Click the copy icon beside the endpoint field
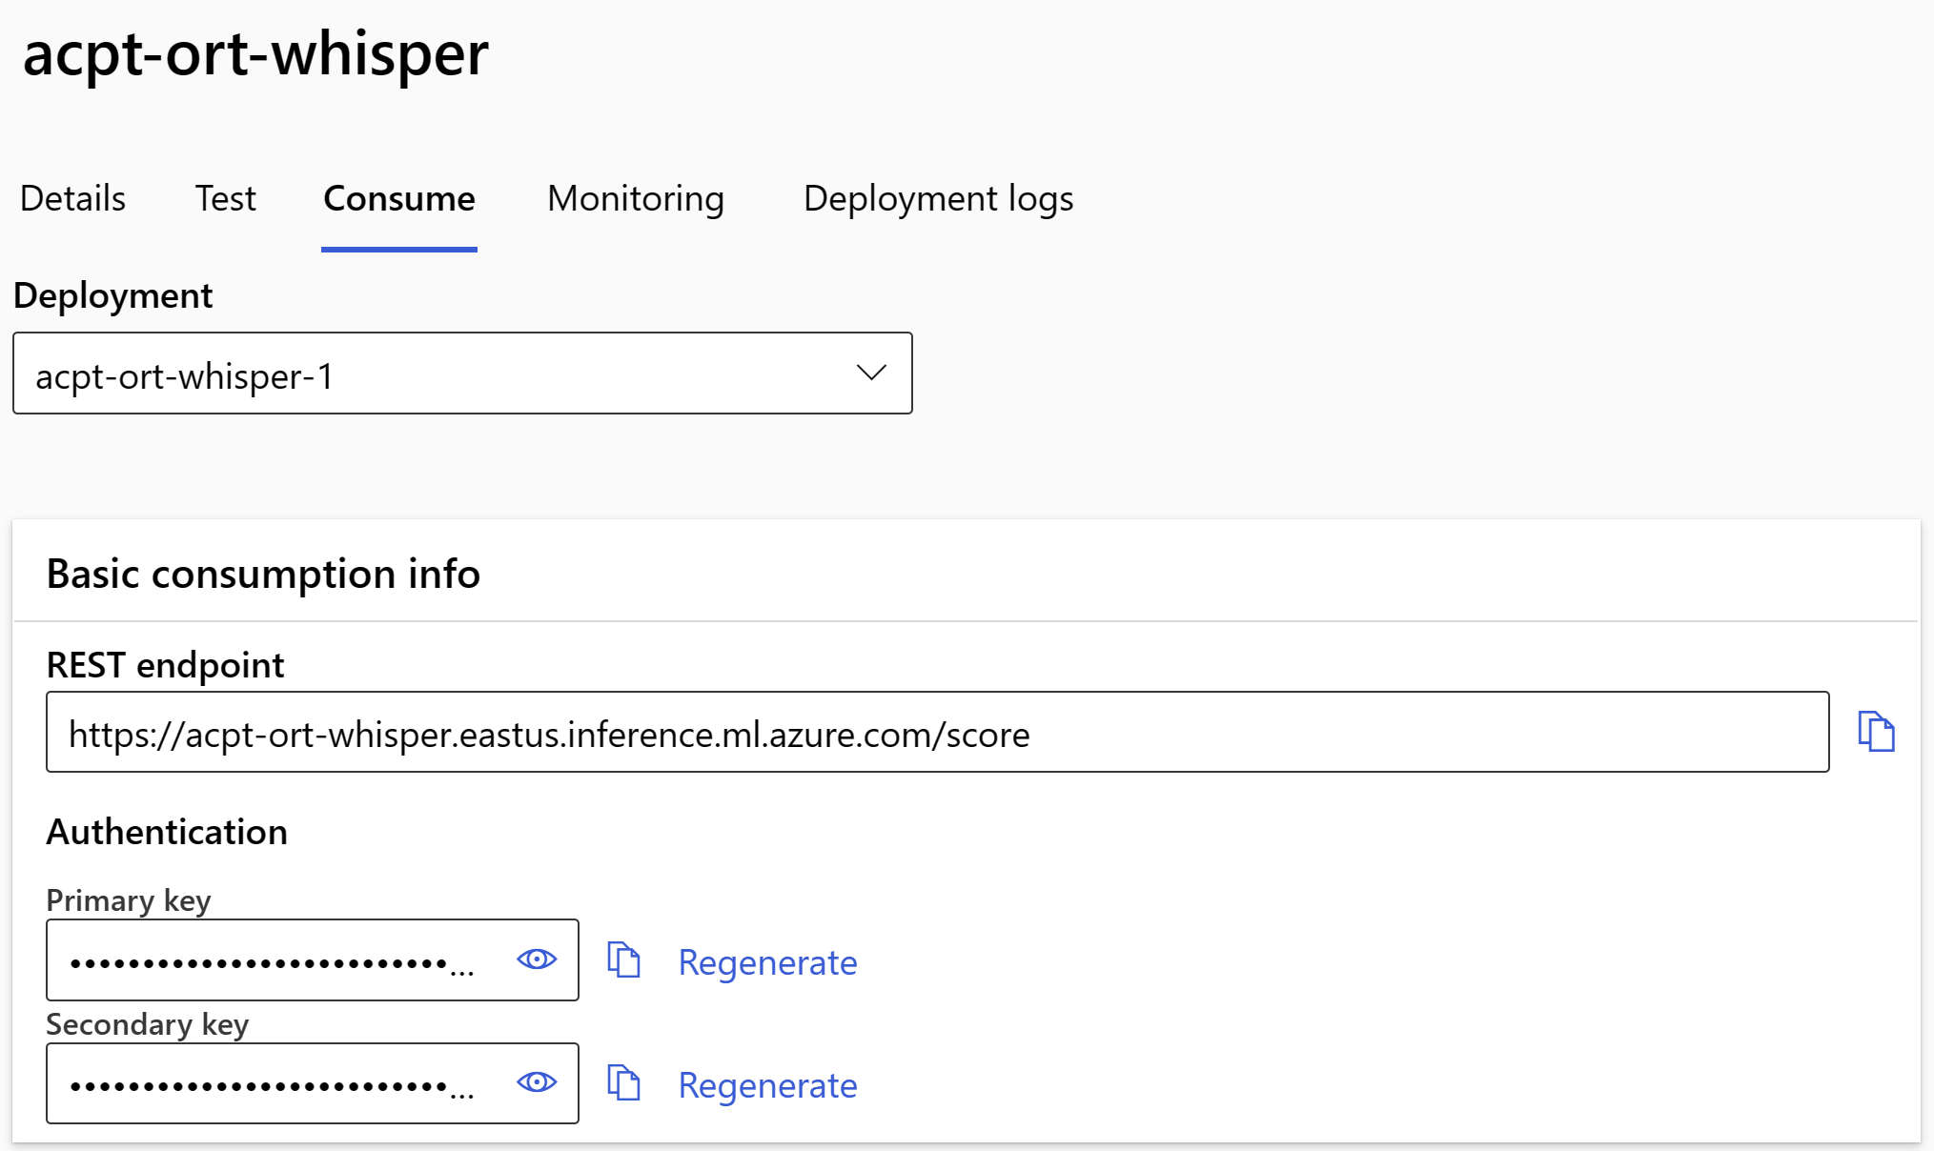The height and width of the screenshot is (1151, 1934). [x=1877, y=732]
